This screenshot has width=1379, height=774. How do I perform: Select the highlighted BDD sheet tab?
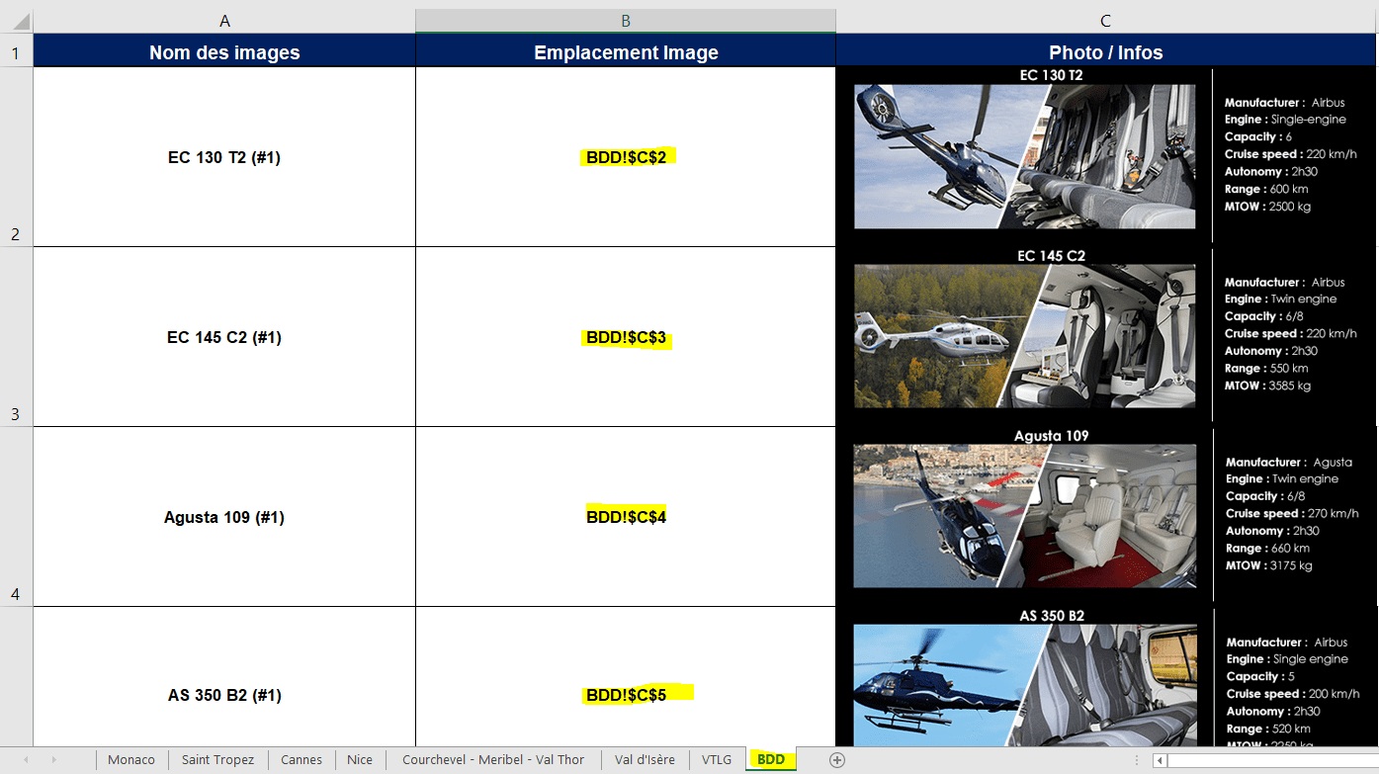[771, 759]
